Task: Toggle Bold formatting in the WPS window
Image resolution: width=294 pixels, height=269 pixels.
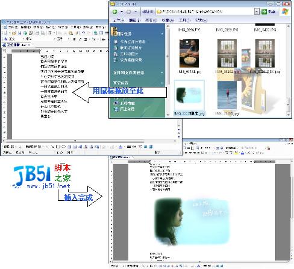Action: pyautogui.click(x=74, y=39)
